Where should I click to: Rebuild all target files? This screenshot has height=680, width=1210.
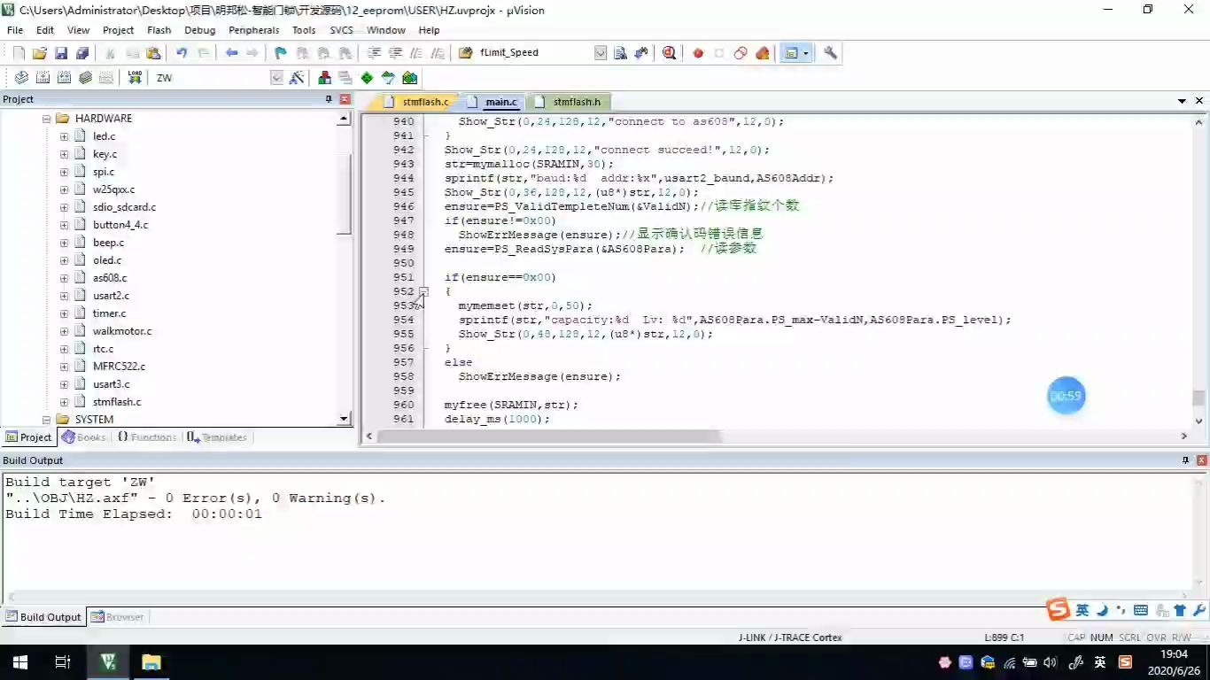tap(64, 78)
